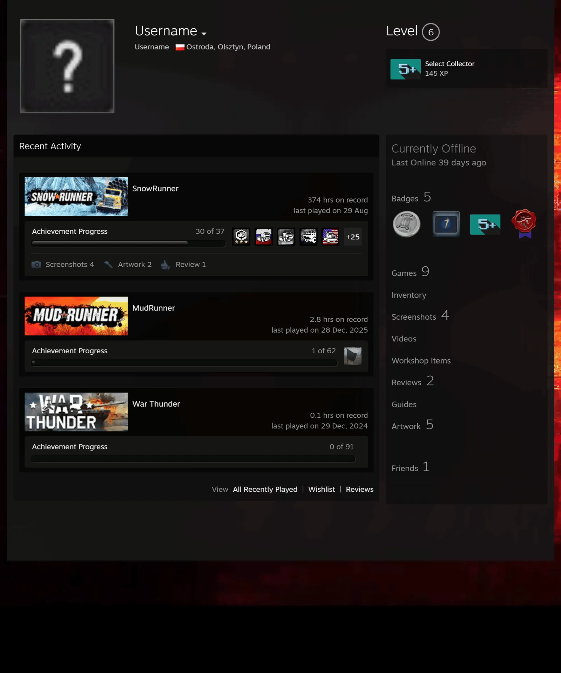The height and width of the screenshot is (673, 561).
Task: Open the Guides link in sidebar
Action: pos(404,405)
